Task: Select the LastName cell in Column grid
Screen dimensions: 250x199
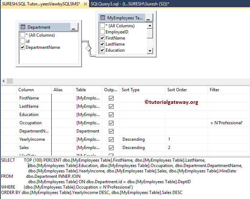Action: point(34,106)
